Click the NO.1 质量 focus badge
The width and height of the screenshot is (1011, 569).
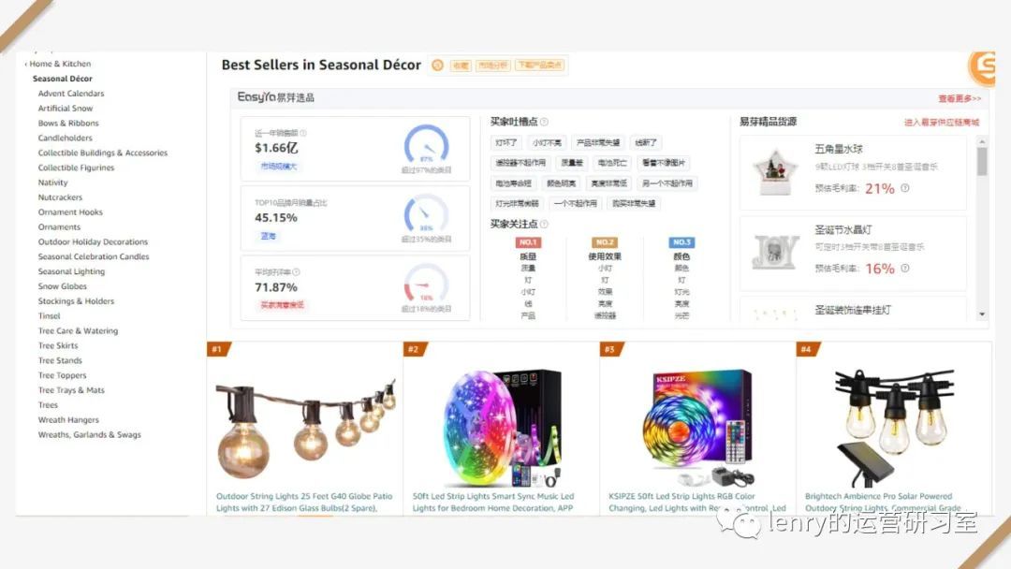point(528,242)
